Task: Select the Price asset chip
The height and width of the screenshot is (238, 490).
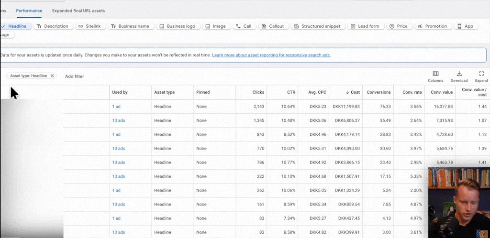Action: click(398, 26)
